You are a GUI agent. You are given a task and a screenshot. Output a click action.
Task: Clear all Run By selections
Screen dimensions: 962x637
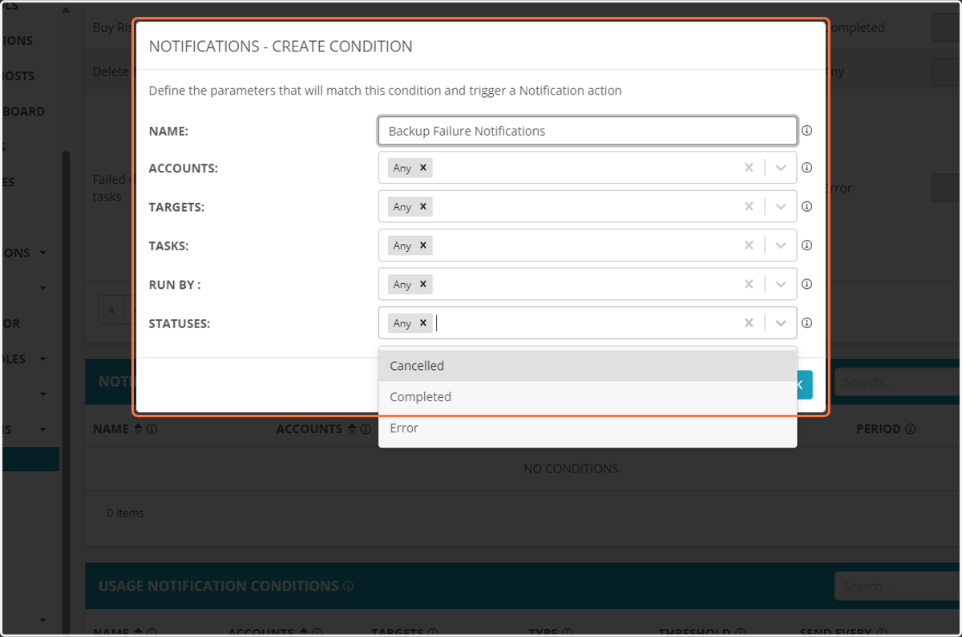[749, 284]
